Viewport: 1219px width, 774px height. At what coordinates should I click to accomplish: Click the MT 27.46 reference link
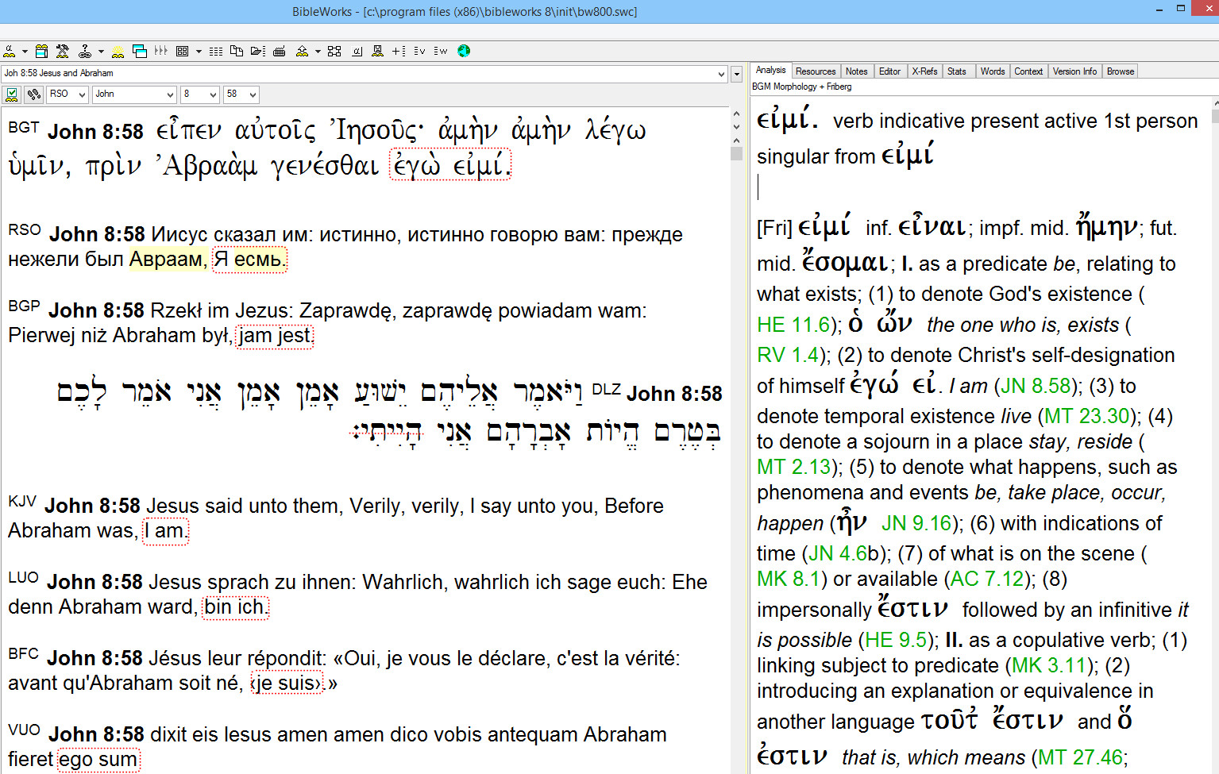tap(1080, 757)
